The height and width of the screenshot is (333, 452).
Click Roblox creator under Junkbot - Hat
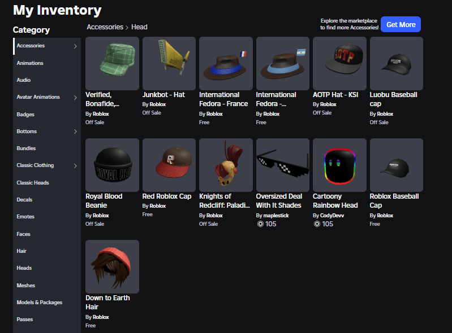(158, 104)
